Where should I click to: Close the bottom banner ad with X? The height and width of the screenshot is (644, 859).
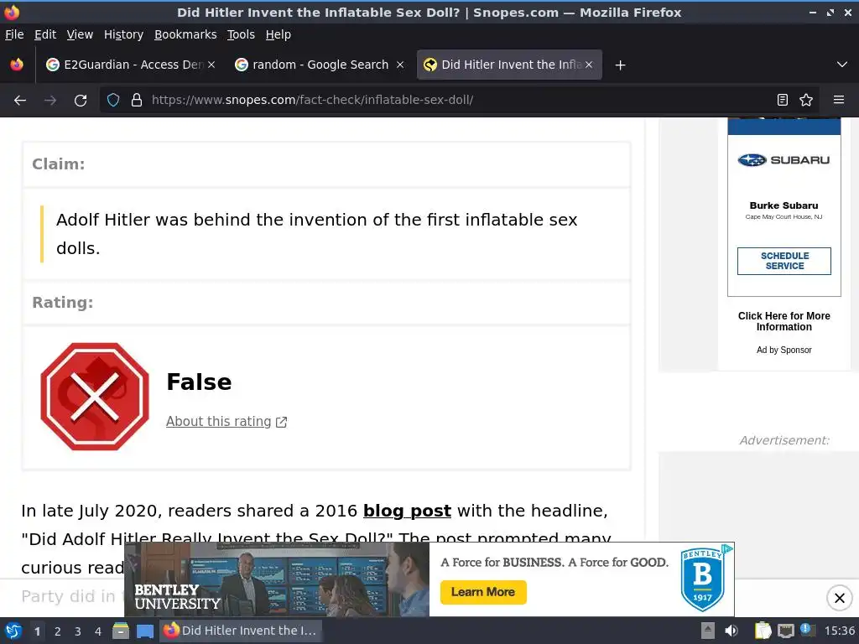pos(839,598)
